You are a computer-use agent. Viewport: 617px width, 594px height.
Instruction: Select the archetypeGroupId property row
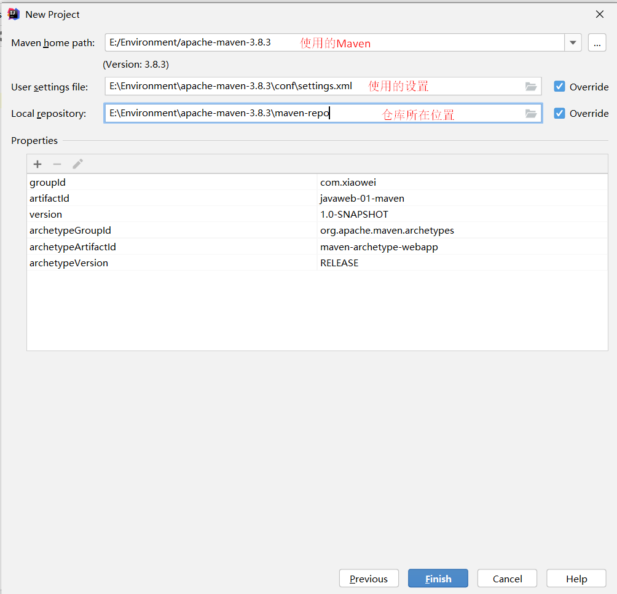(x=317, y=230)
